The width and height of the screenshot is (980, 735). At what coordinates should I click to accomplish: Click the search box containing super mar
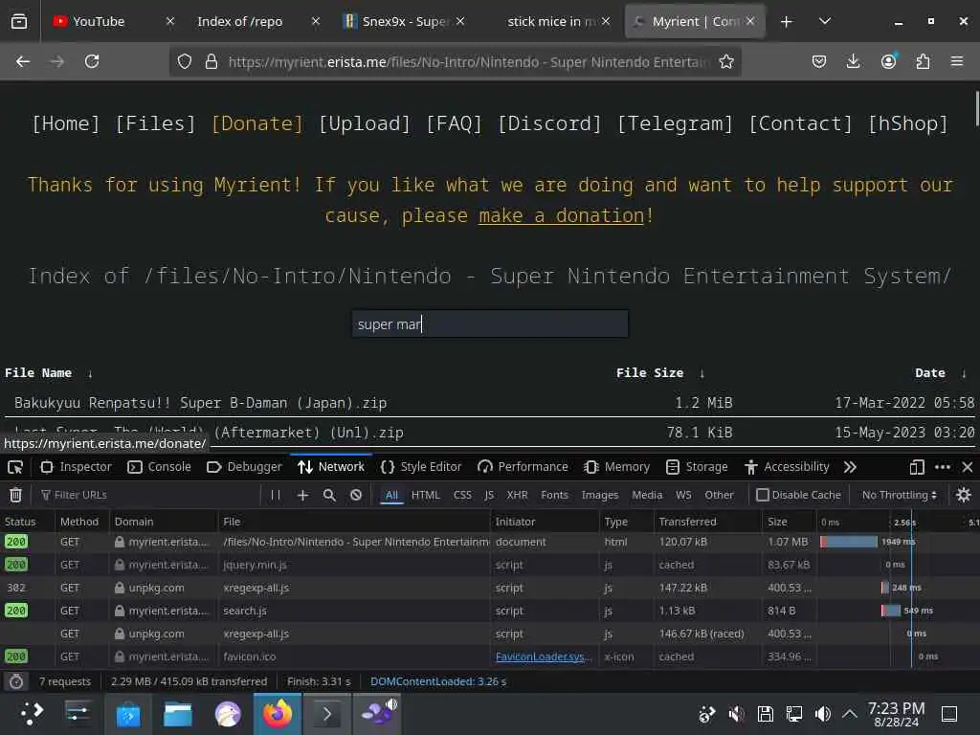490,323
